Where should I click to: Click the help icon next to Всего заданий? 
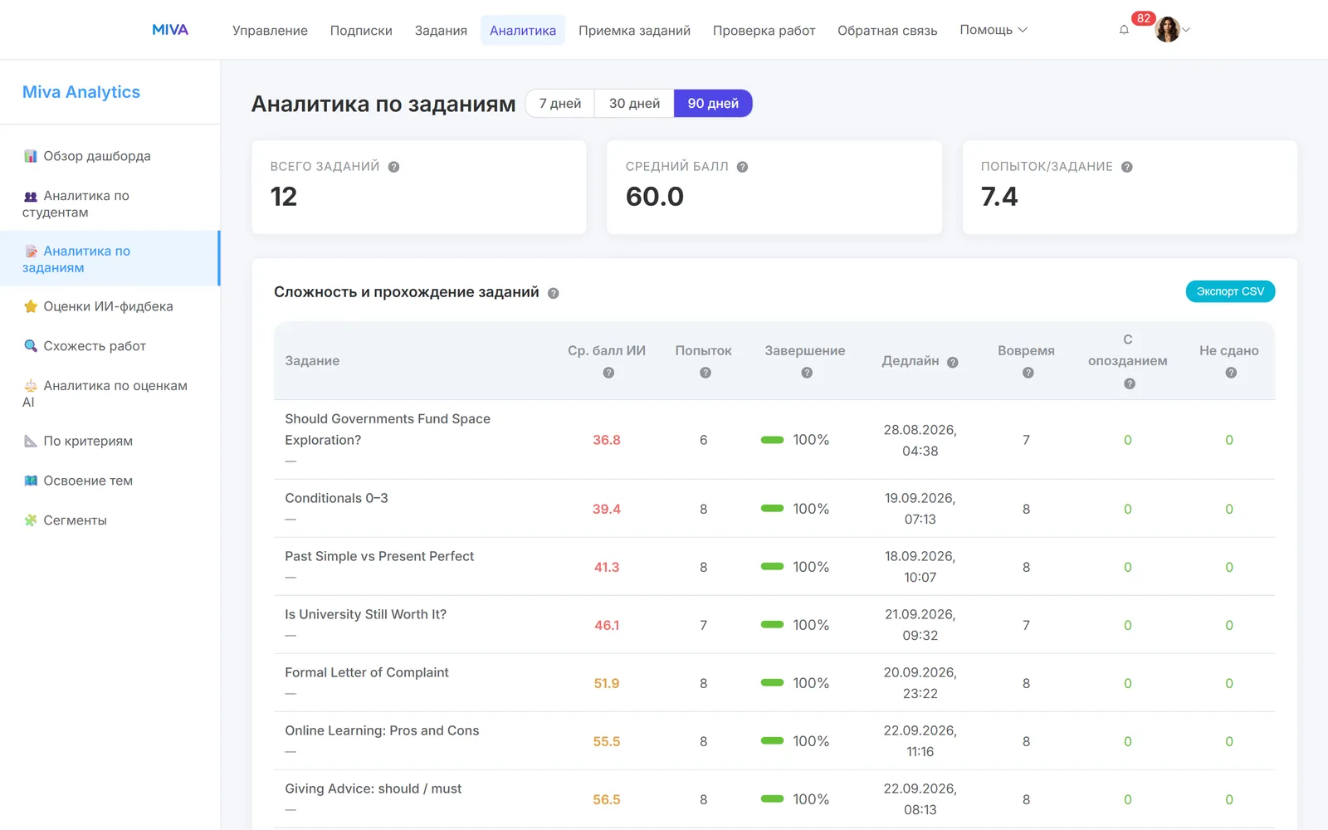tap(394, 167)
